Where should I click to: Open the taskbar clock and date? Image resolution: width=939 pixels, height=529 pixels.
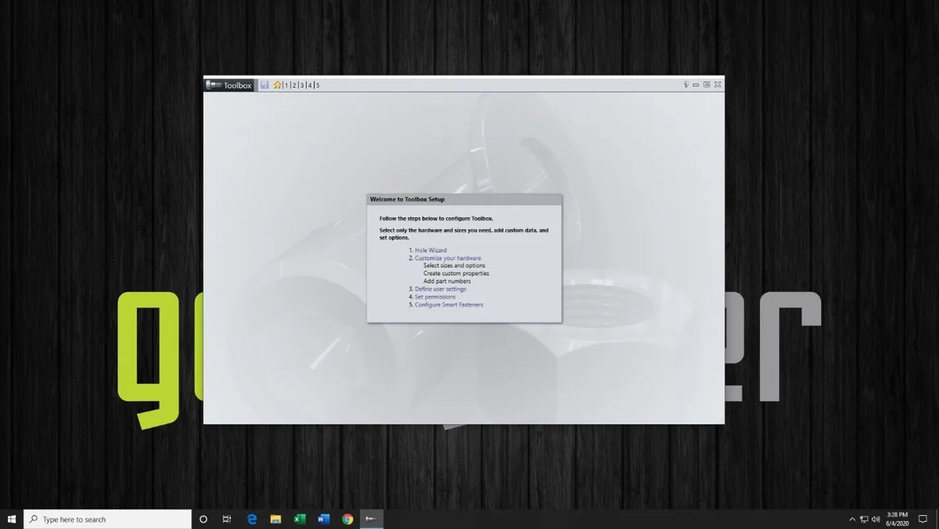(897, 519)
